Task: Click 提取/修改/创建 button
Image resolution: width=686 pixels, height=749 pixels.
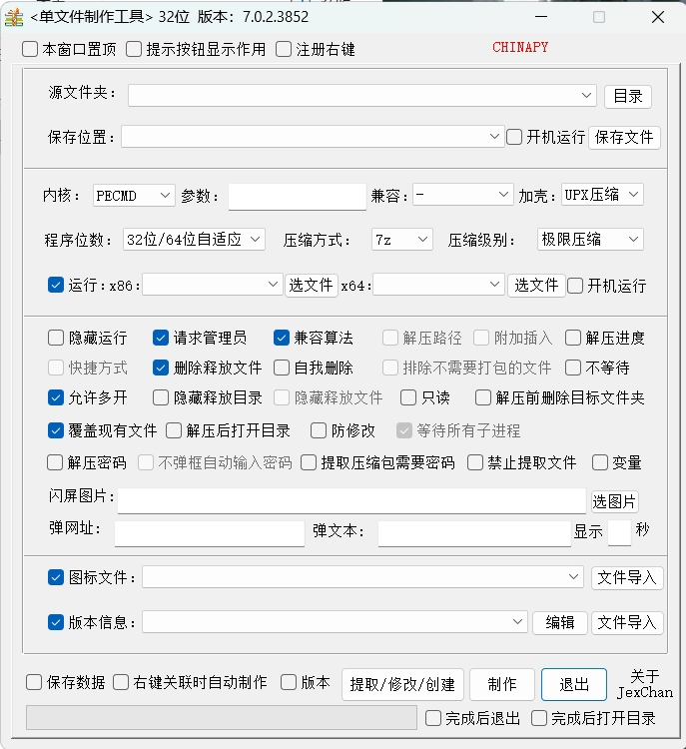Action: (402, 684)
